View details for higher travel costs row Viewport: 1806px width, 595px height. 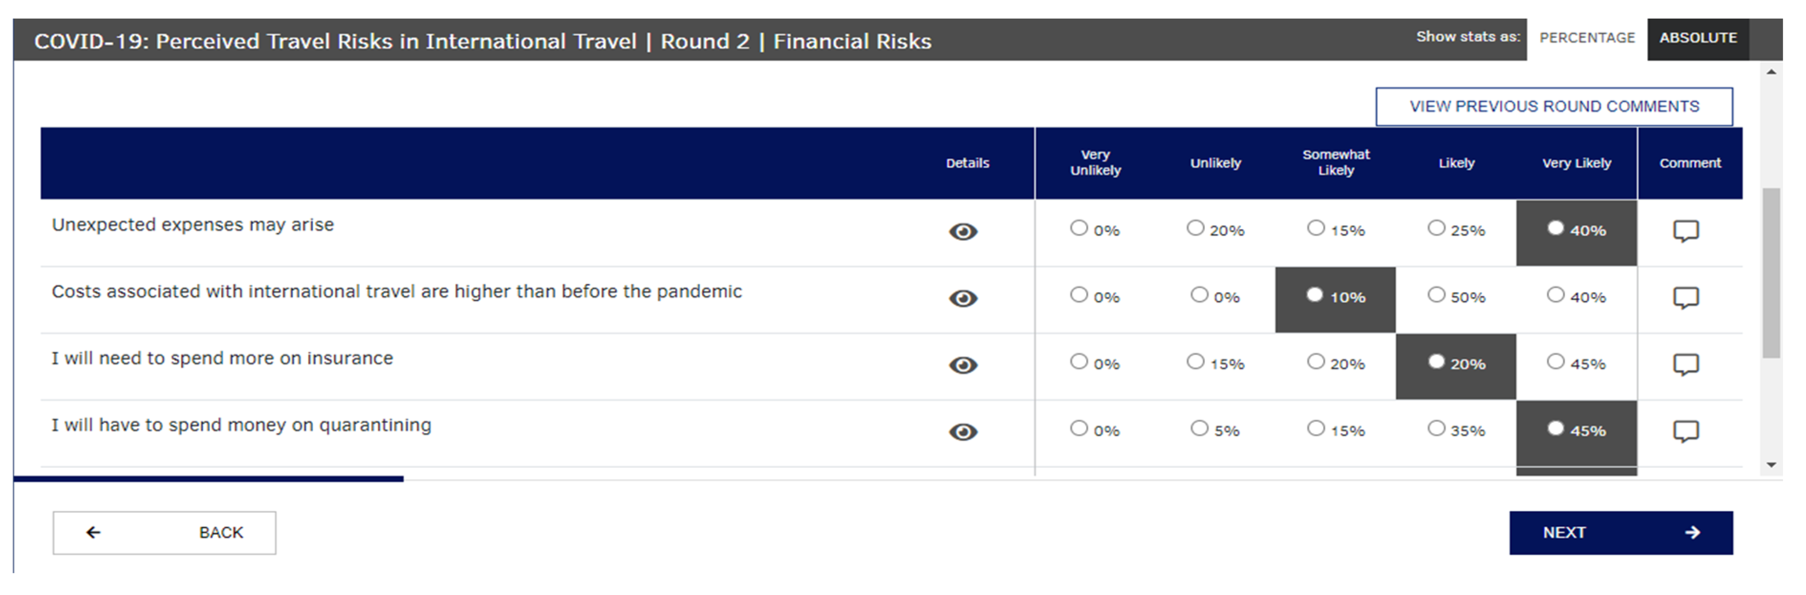pos(962,299)
